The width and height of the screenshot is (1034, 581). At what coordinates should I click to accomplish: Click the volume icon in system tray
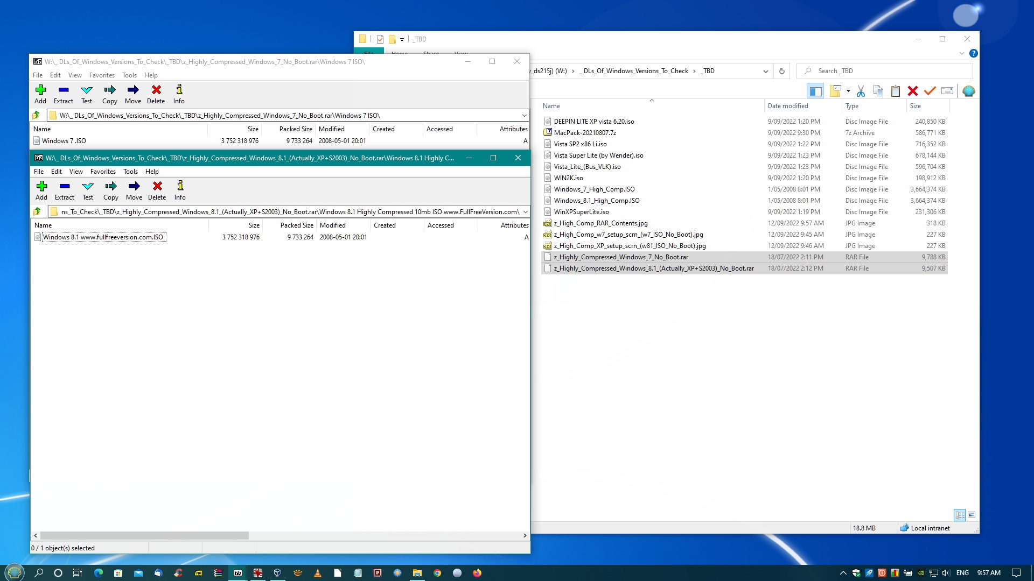(946, 573)
